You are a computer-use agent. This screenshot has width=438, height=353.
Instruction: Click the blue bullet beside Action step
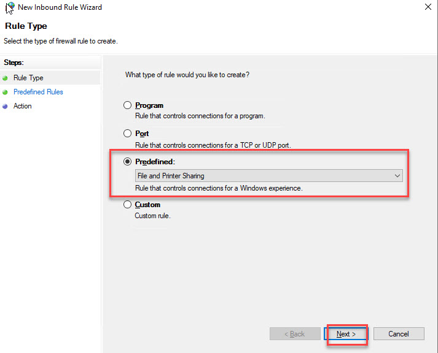(6, 106)
